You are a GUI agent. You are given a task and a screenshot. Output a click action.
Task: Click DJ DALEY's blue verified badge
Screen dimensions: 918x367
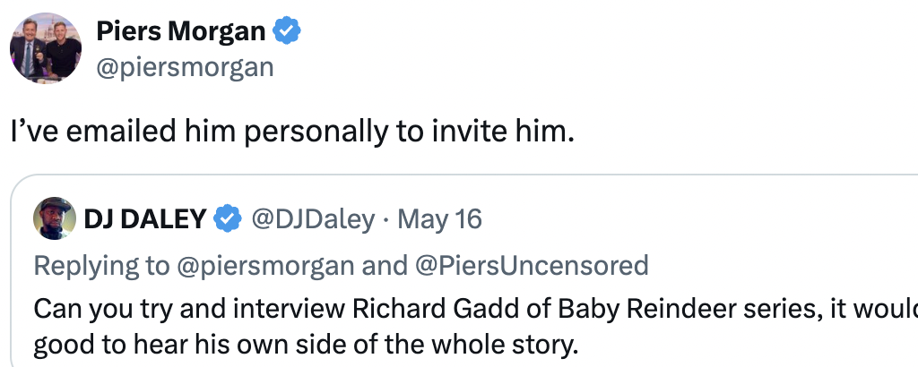point(228,218)
